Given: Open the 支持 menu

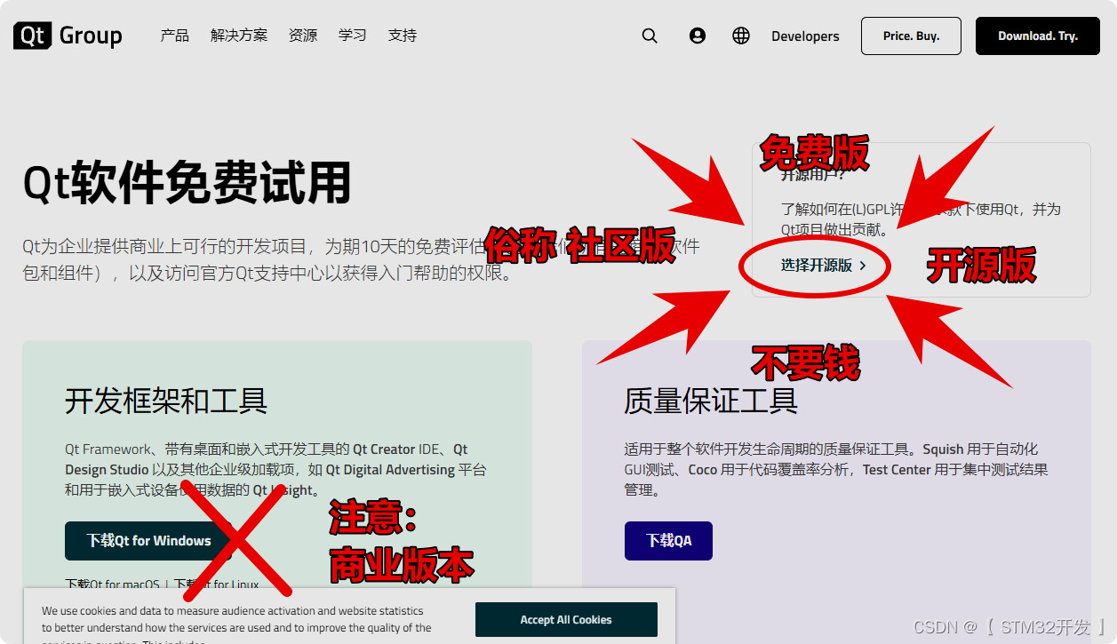Looking at the screenshot, I should (x=403, y=36).
